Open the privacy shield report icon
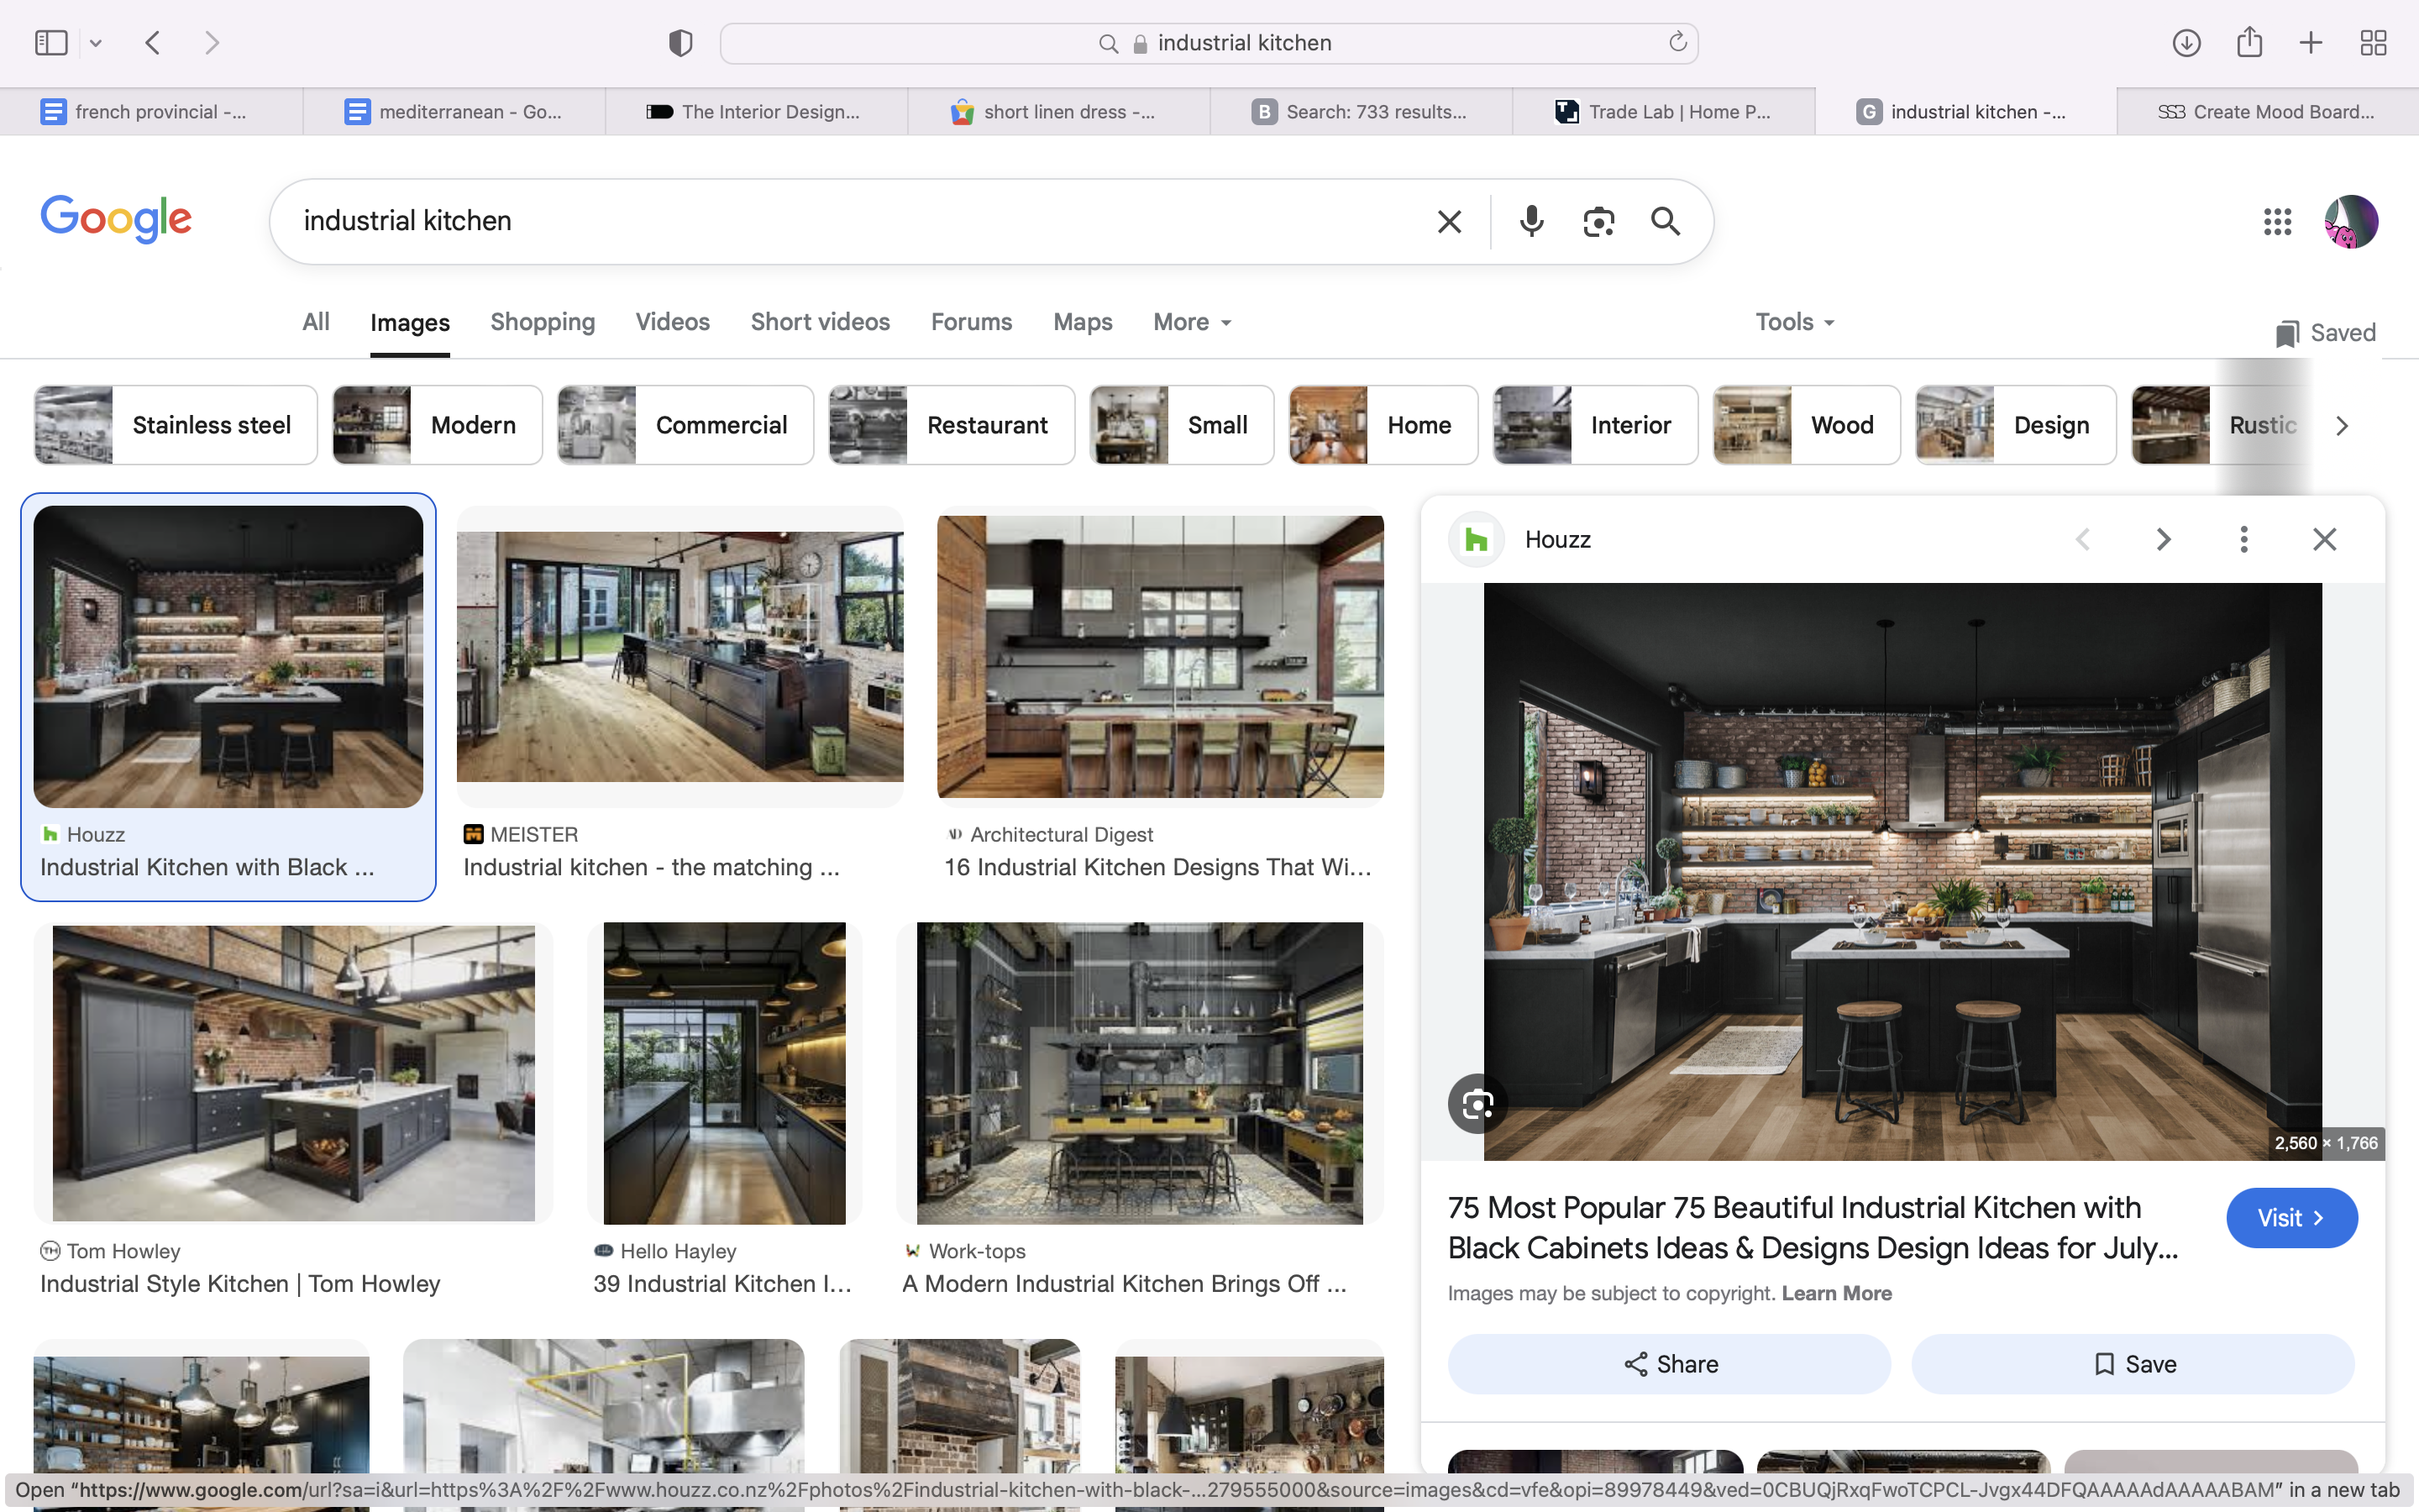 [x=680, y=43]
